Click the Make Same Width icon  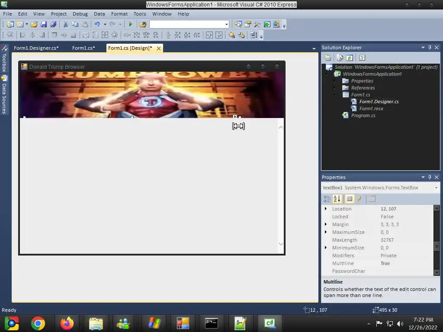[x=86, y=35]
